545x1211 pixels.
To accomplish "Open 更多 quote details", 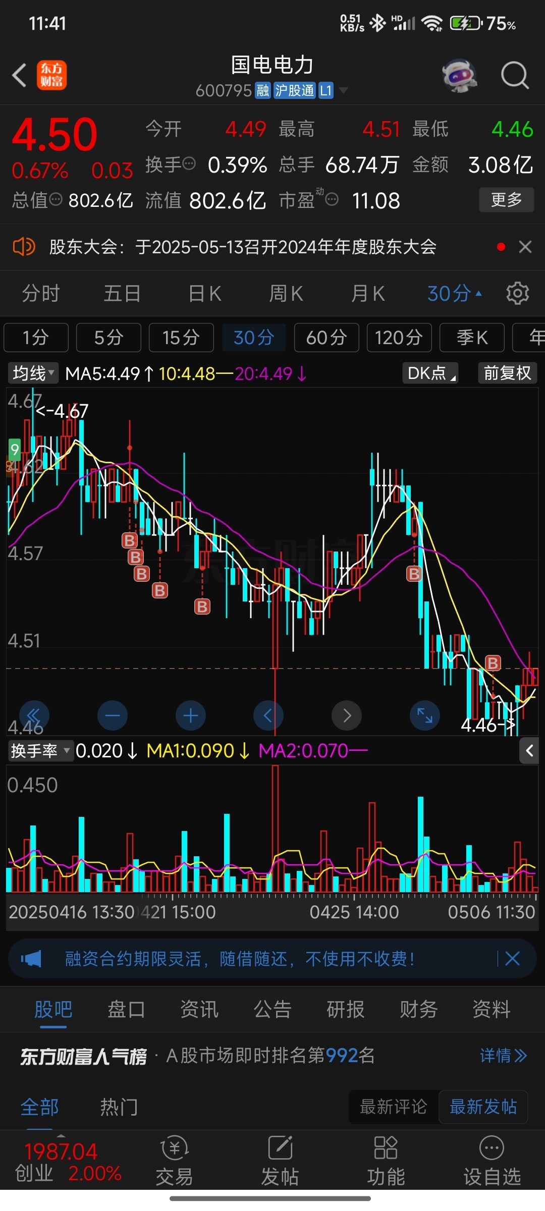I will point(506,200).
